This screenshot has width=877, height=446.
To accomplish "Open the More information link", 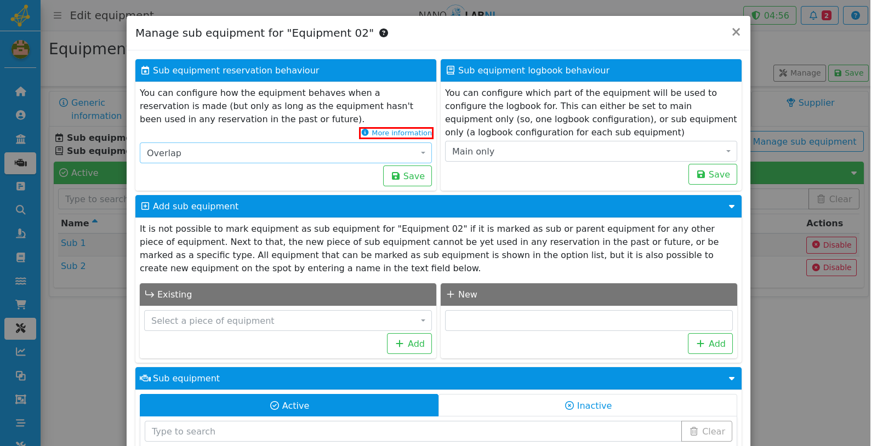I will [396, 133].
